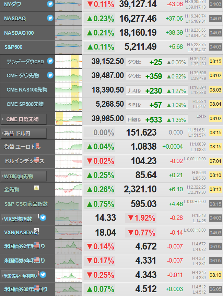Open the サンデーダウCFD mini chart

pos(69,61)
